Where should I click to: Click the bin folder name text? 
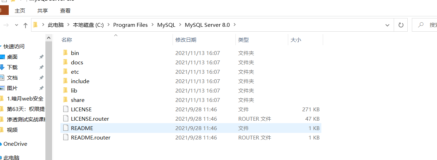click(75, 53)
